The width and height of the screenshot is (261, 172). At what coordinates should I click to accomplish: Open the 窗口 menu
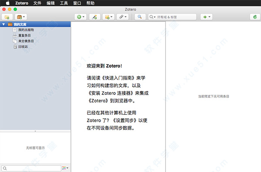[77, 3]
